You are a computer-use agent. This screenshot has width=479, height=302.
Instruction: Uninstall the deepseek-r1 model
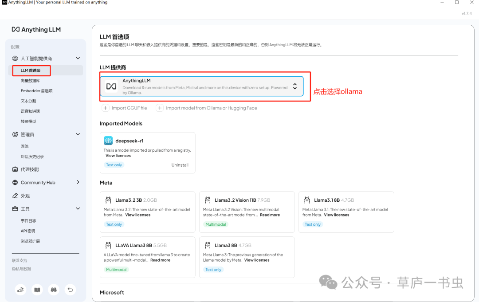180,165
